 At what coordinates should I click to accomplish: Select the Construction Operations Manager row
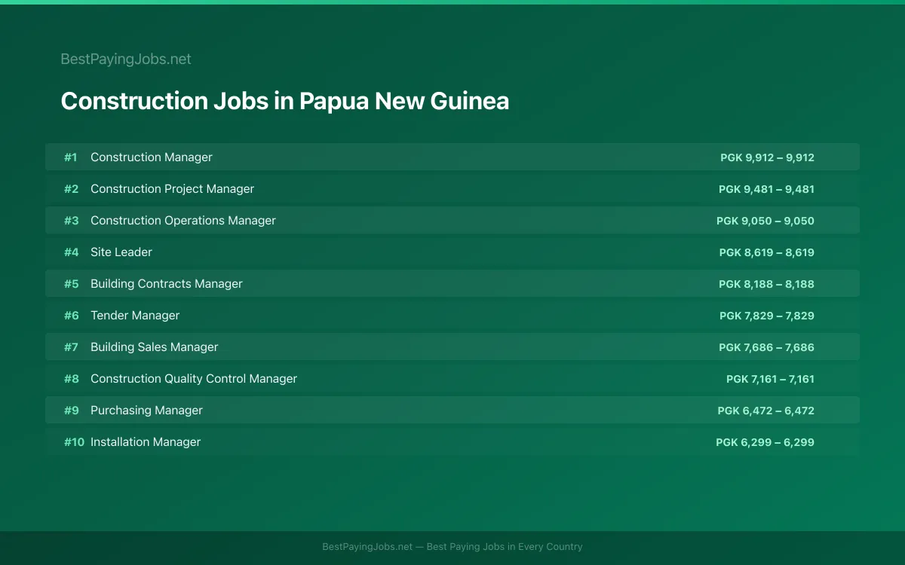point(452,220)
